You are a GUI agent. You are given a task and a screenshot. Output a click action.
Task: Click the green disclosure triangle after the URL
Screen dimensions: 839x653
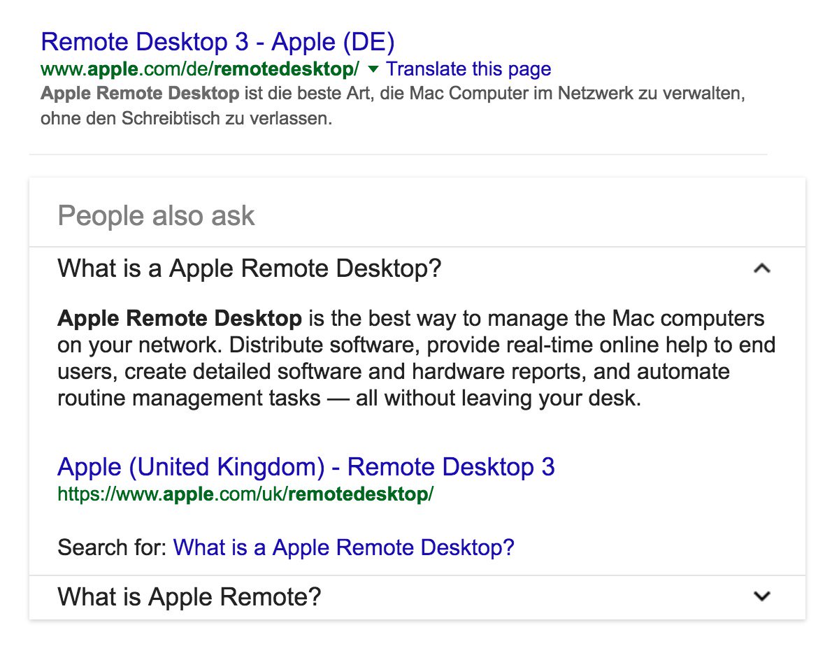pos(373,70)
